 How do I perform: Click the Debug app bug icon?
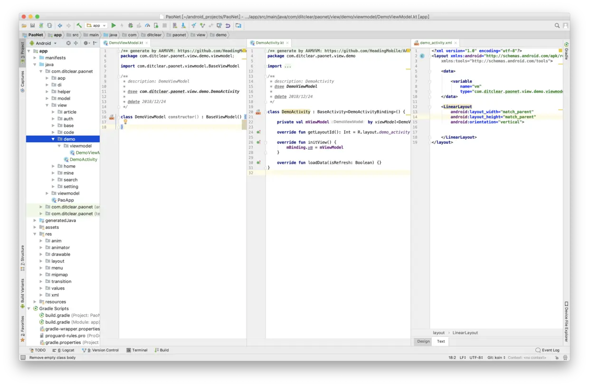[131, 26]
